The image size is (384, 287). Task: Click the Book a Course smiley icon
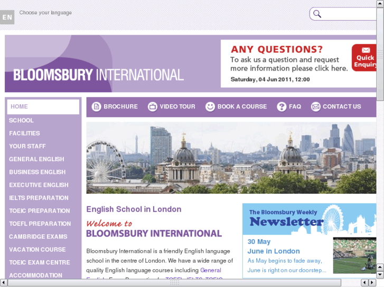tap(210, 107)
